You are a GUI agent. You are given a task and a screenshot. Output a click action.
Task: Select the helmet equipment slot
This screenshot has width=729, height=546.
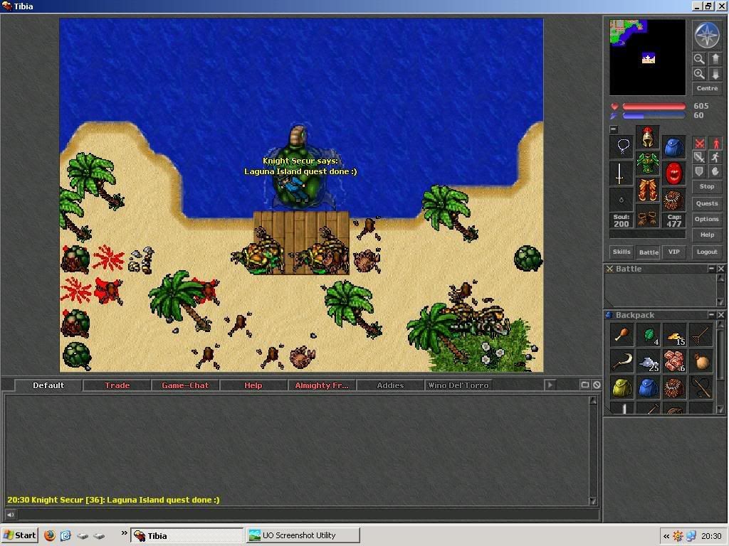pos(648,137)
